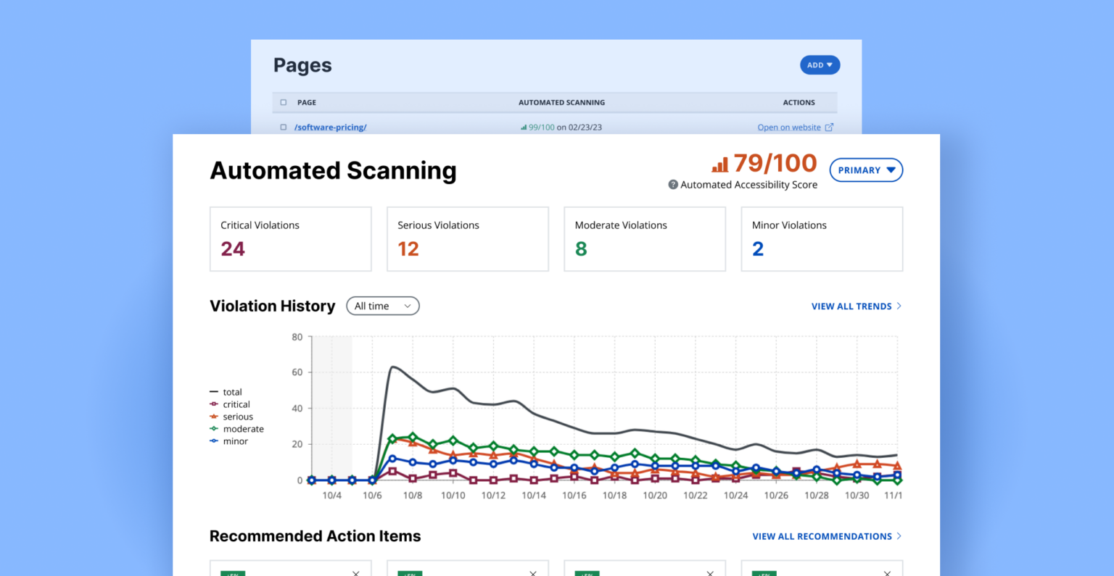The width and height of the screenshot is (1114, 576).
Task: Select the total line marker in the legend
Action: (213, 392)
